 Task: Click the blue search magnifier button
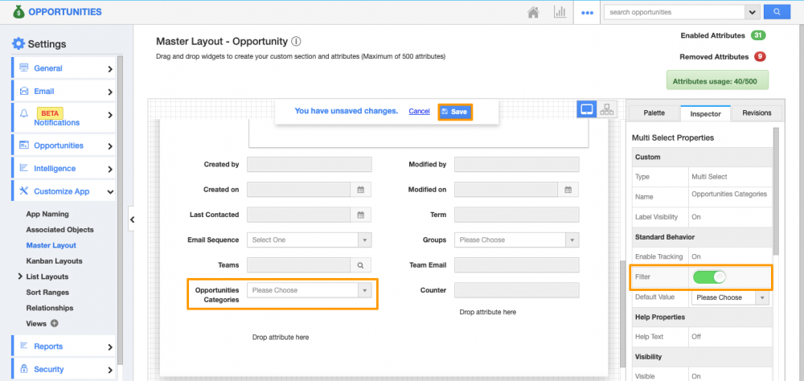click(x=776, y=12)
